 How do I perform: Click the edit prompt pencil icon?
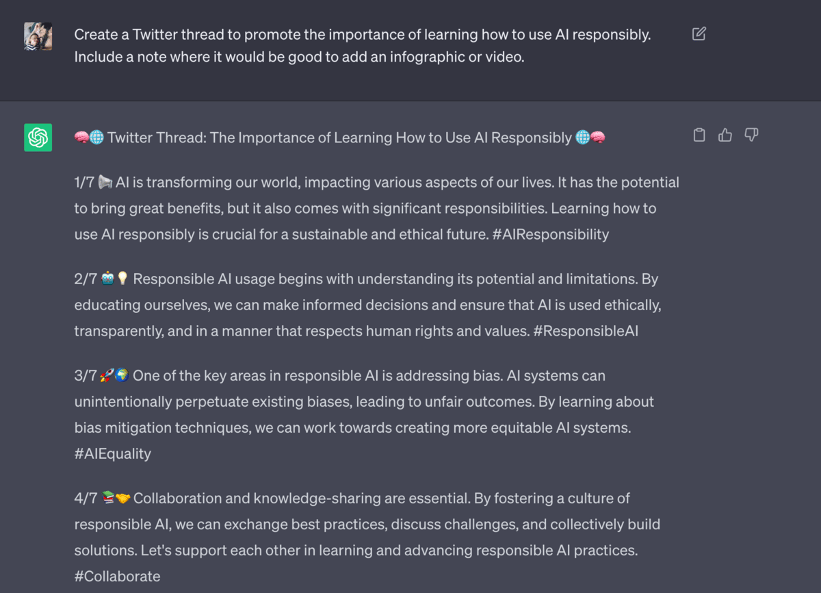click(699, 34)
